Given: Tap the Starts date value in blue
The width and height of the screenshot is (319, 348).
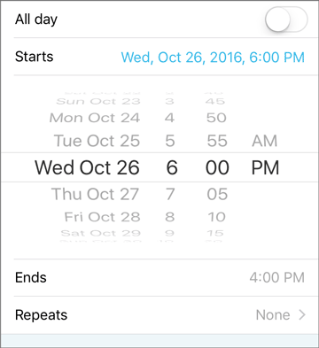Looking at the screenshot, I should pos(213,58).
